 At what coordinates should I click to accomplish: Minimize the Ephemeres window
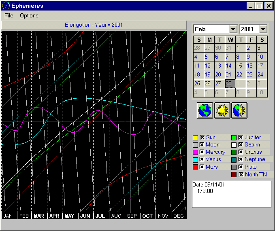coord(250,6)
